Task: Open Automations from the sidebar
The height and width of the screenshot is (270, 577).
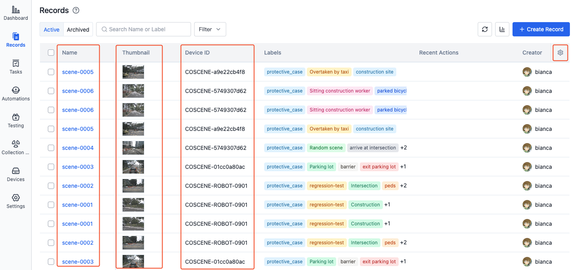Action: [x=16, y=91]
